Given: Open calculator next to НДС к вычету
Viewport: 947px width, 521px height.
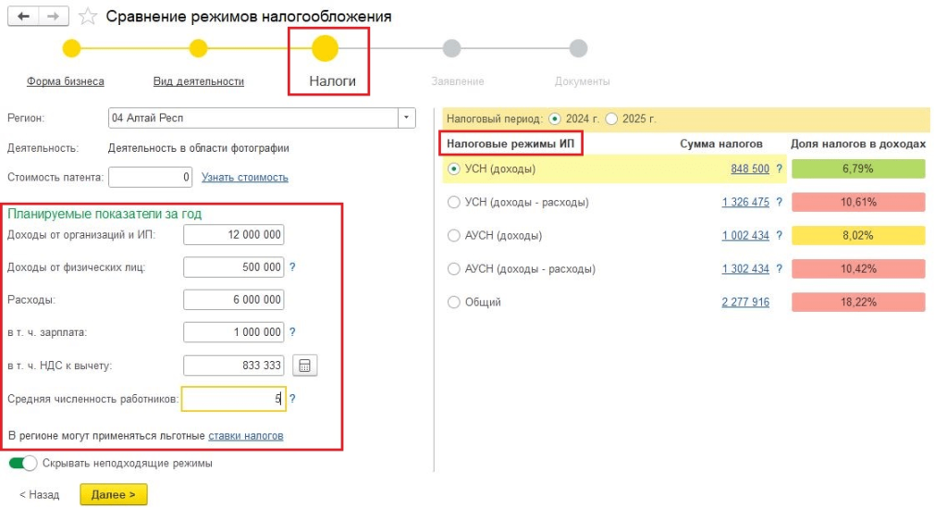Looking at the screenshot, I should [x=304, y=366].
